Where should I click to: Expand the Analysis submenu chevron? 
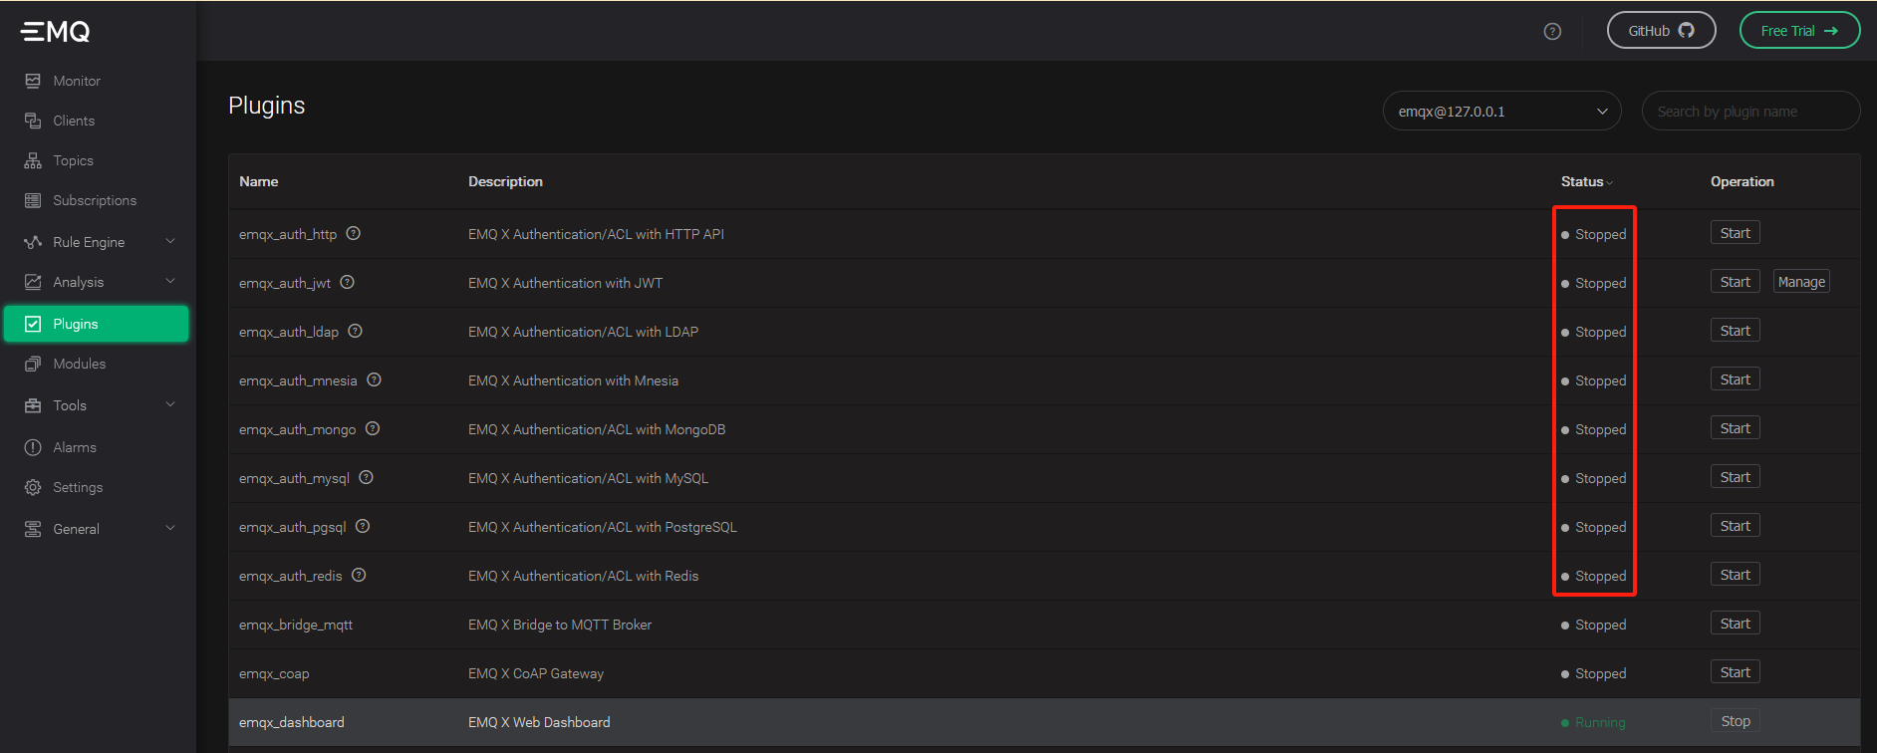tap(170, 281)
